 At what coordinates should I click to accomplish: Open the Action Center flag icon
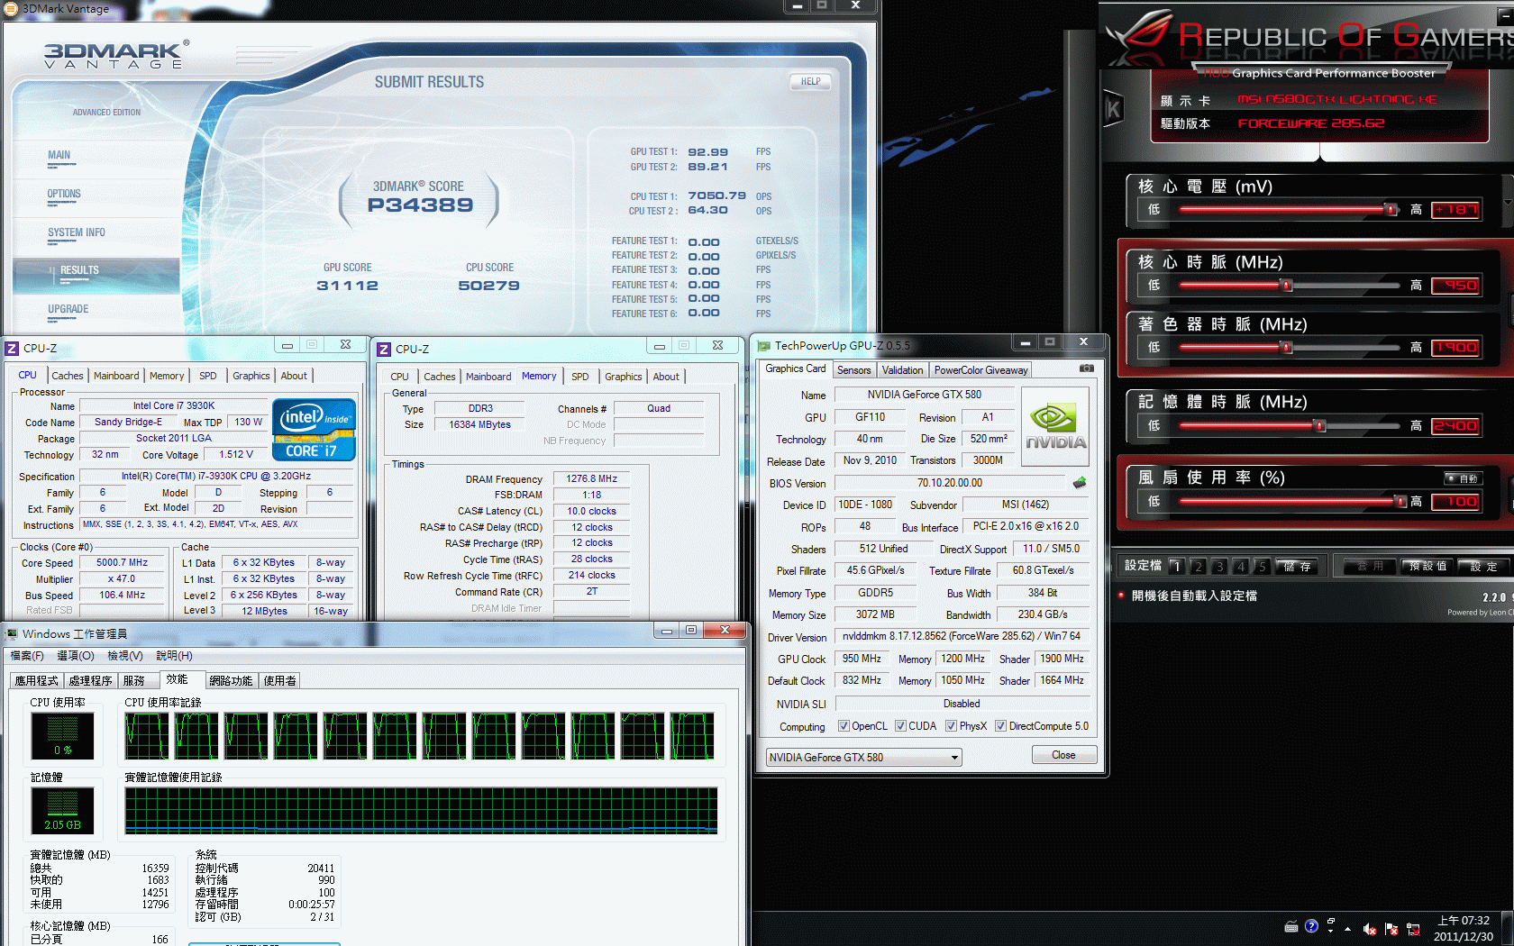(x=1391, y=928)
